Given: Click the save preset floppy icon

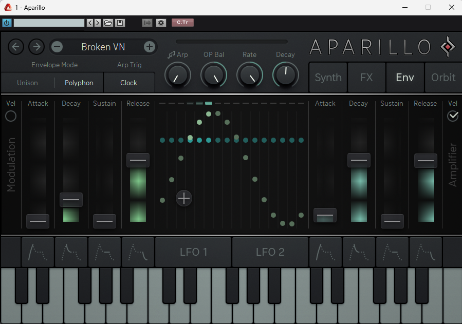Looking at the screenshot, I should click(x=120, y=23).
